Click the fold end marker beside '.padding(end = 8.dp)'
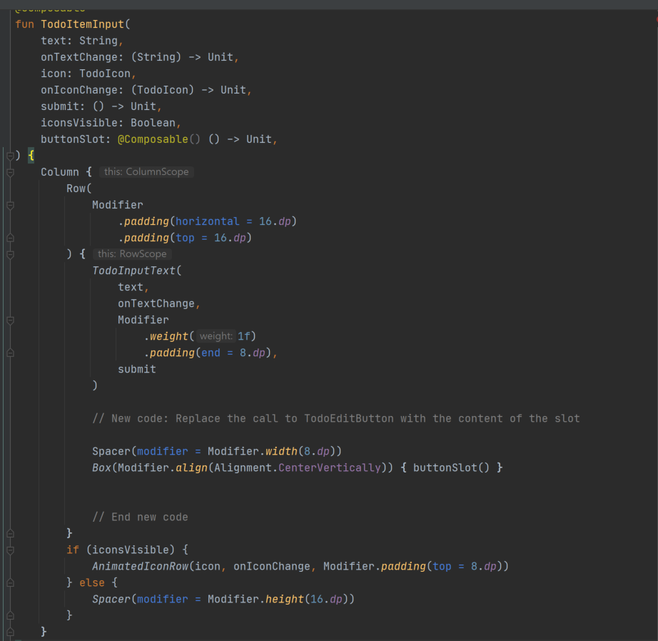This screenshot has height=641, width=658. click(x=11, y=353)
